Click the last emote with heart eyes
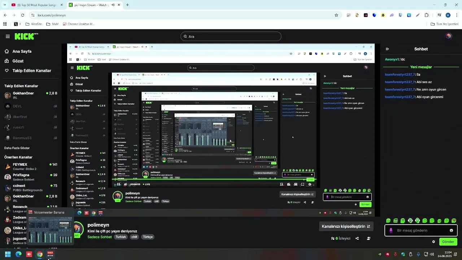The image size is (462, 260). 454,220
